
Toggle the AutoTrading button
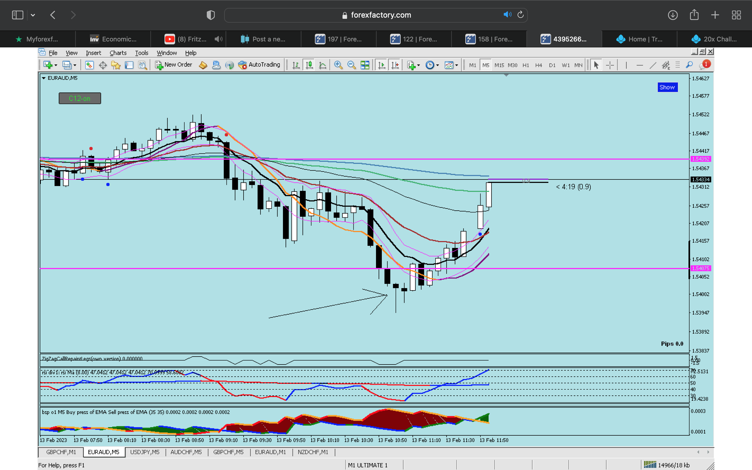[259, 65]
